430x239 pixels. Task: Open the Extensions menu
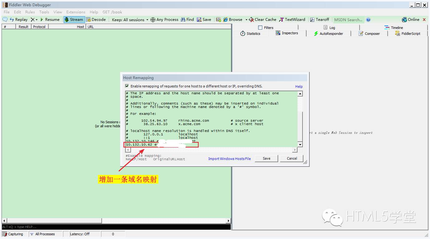click(76, 12)
